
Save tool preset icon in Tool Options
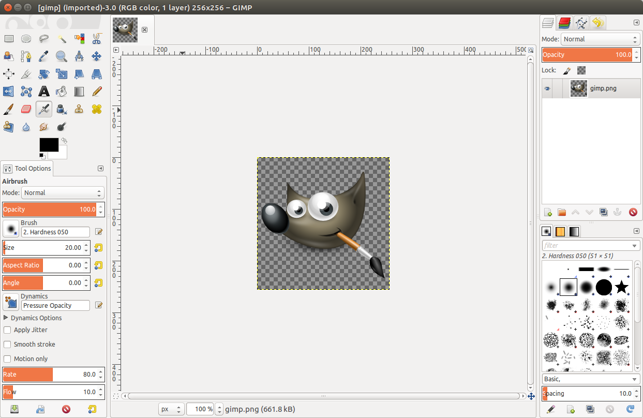click(x=14, y=409)
